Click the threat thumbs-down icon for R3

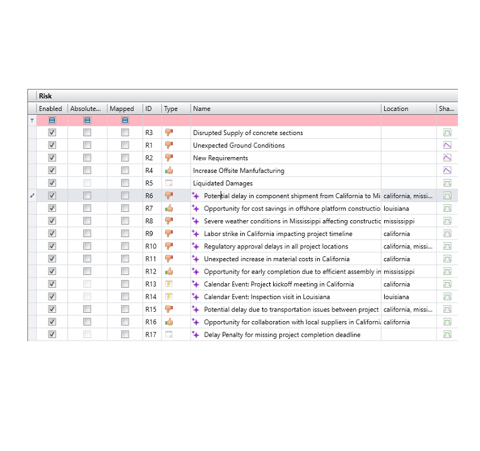click(168, 132)
